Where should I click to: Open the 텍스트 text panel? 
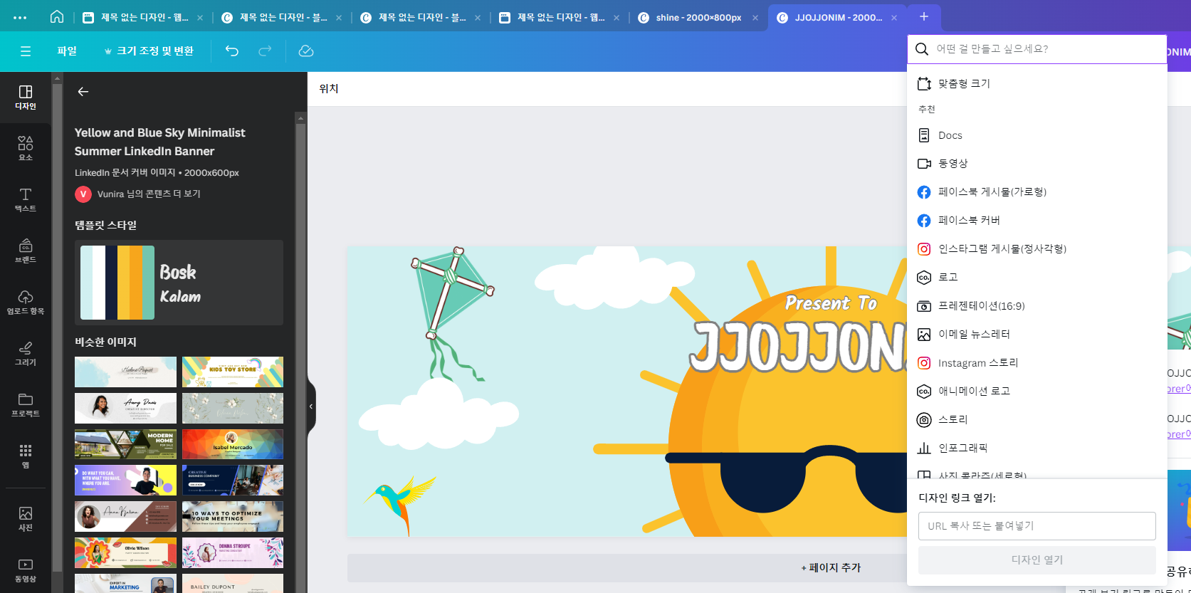coord(26,200)
